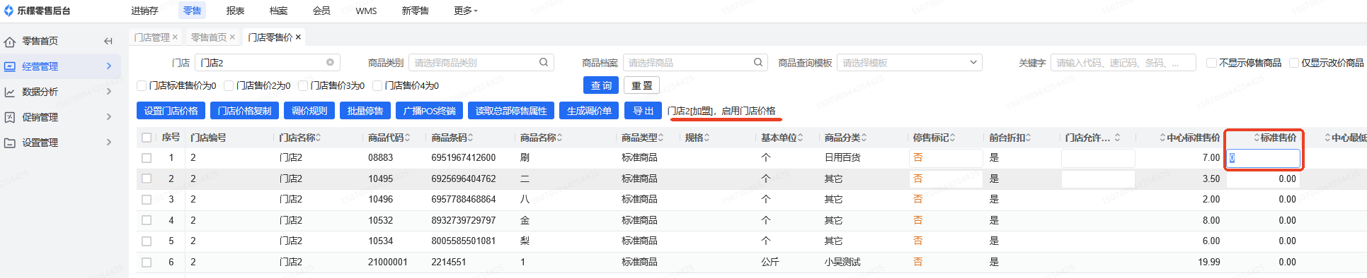Clear the 门店 field with the X icon
This screenshot has height=278, width=1367.
[330, 62]
